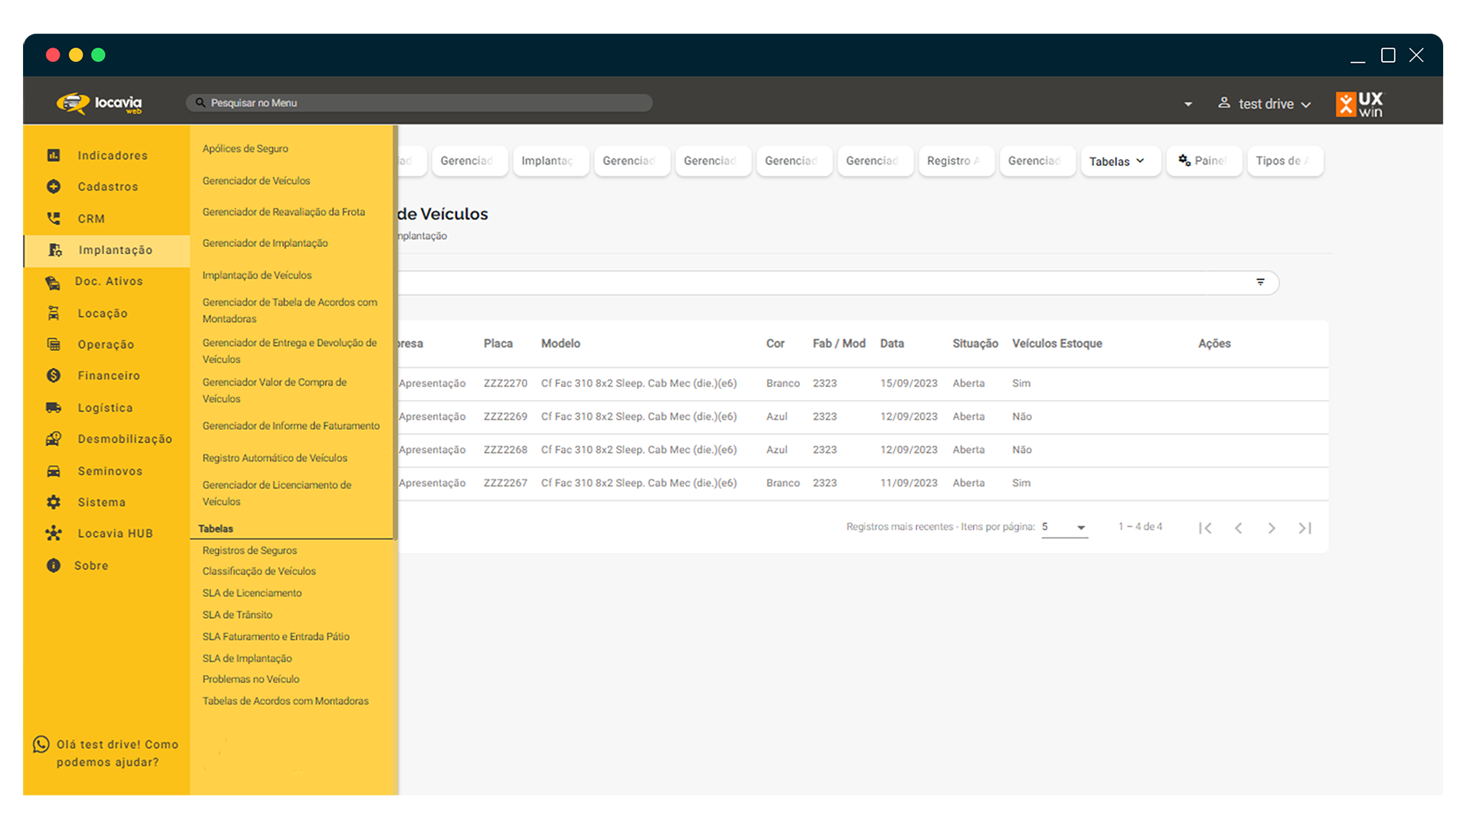1470x826 pixels.
Task: Click the CRM phone icon
Action: click(x=54, y=219)
